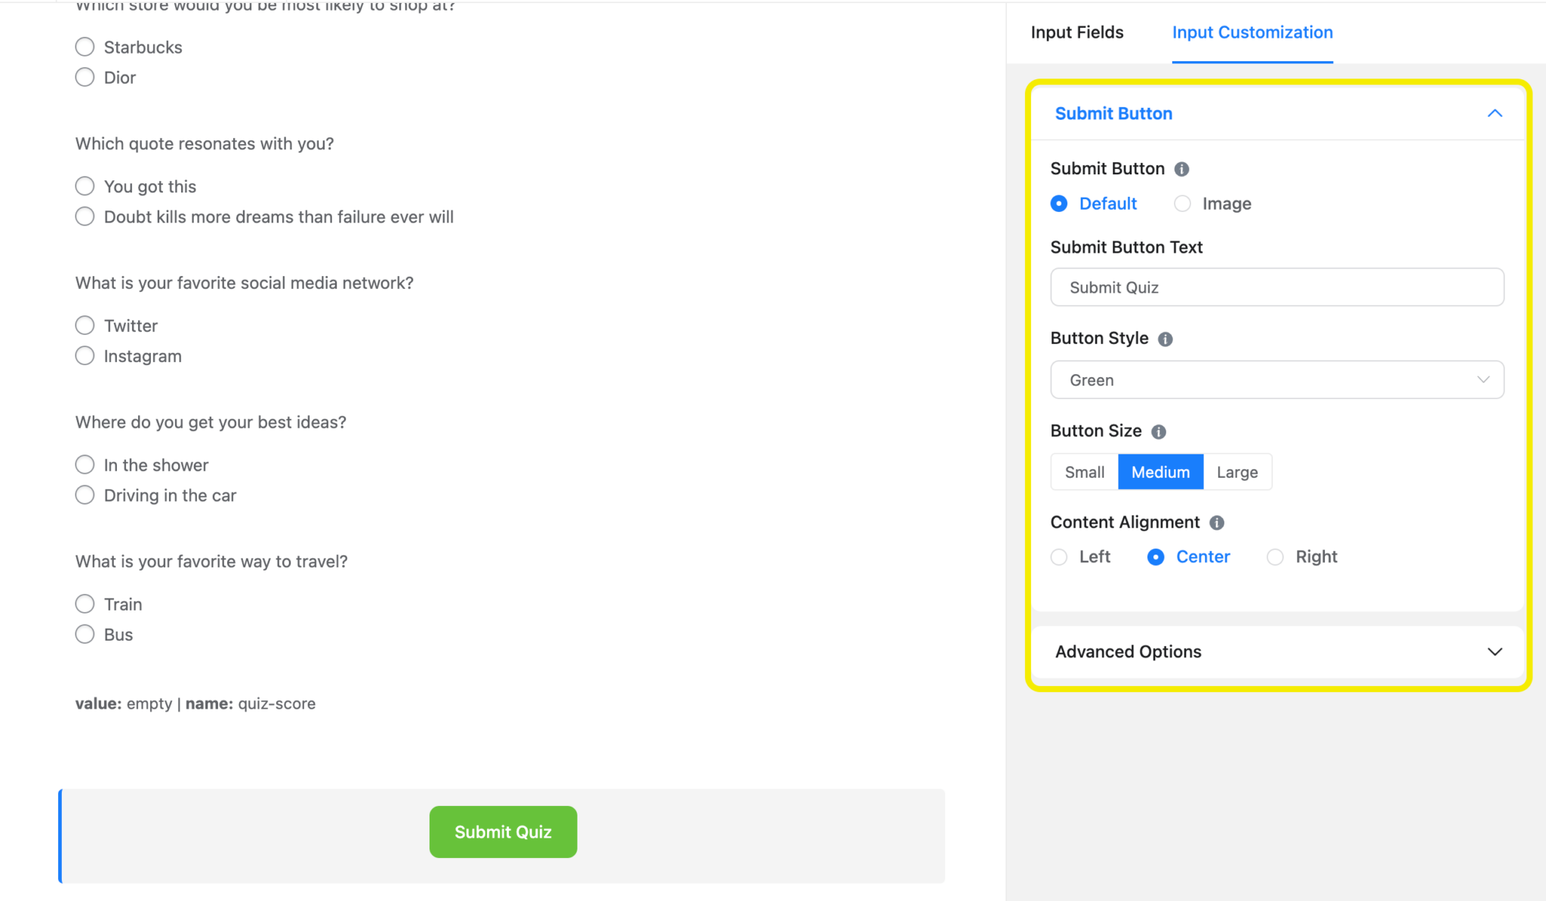This screenshot has width=1546, height=901.
Task: Click the green Submit Quiz button
Action: (503, 832)
